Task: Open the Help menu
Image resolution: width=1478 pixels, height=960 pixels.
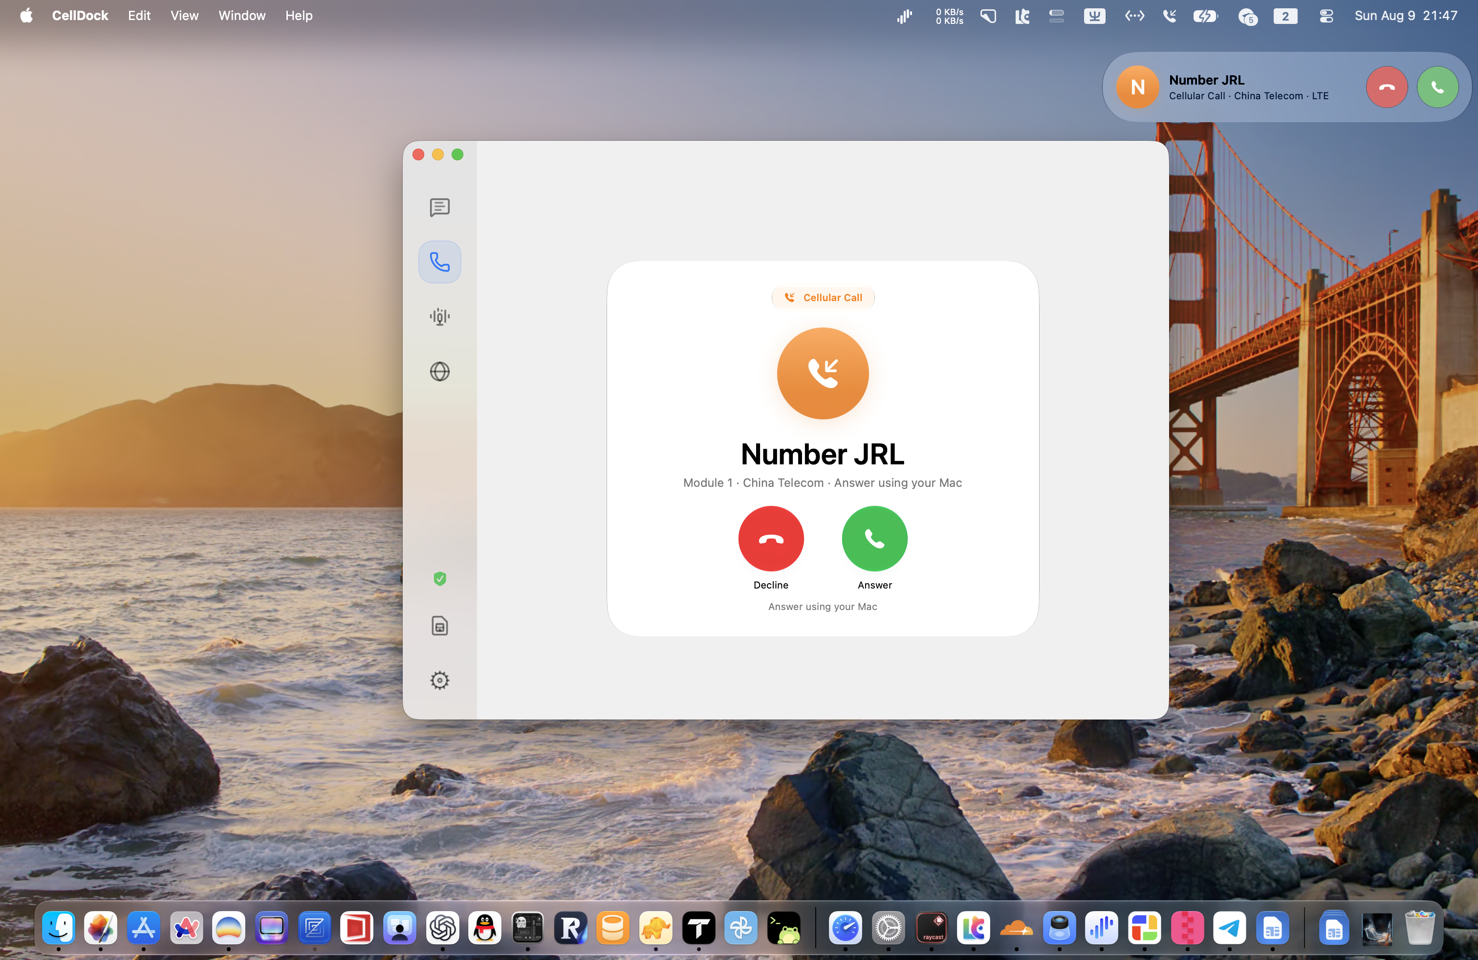Action: 299,16
